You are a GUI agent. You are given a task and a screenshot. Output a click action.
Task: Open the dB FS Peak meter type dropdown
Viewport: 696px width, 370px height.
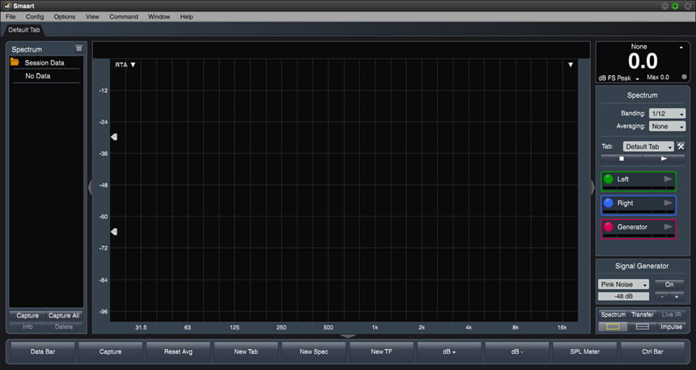[618, 78]
